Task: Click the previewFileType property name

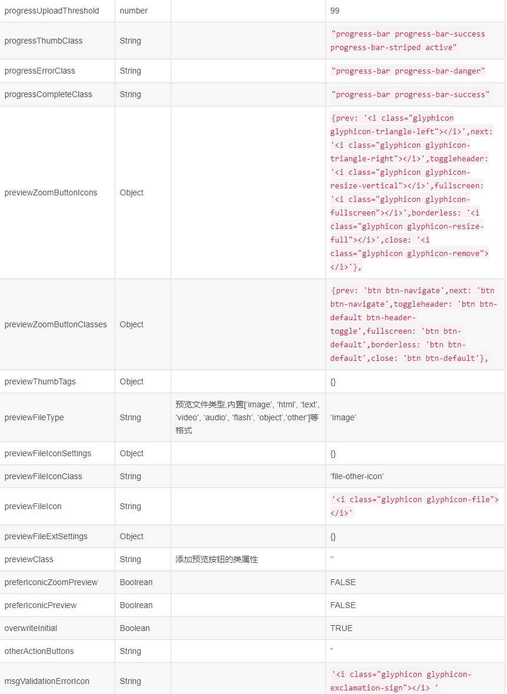Action: coord(34,417)
